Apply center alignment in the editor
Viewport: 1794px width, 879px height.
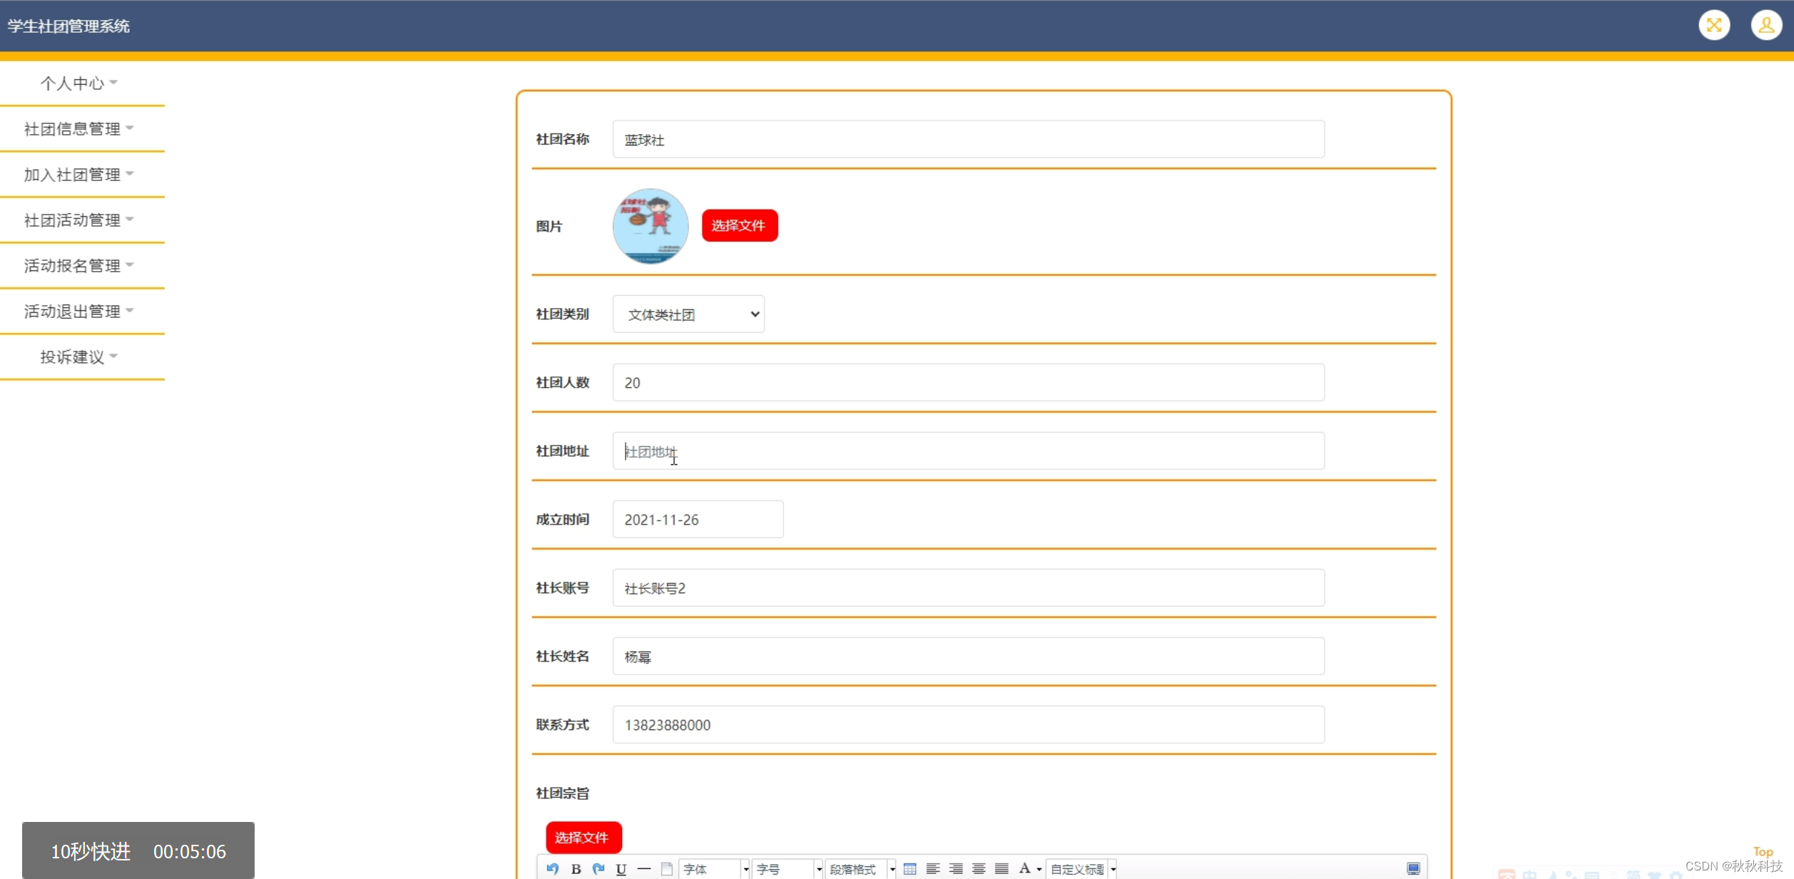[x=978, y=868]
